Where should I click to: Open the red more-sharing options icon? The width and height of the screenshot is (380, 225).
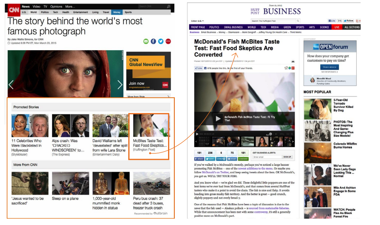click(168, 42)
